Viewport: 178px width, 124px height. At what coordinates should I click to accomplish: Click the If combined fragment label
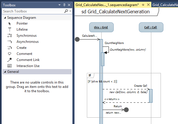coord(89,75)
